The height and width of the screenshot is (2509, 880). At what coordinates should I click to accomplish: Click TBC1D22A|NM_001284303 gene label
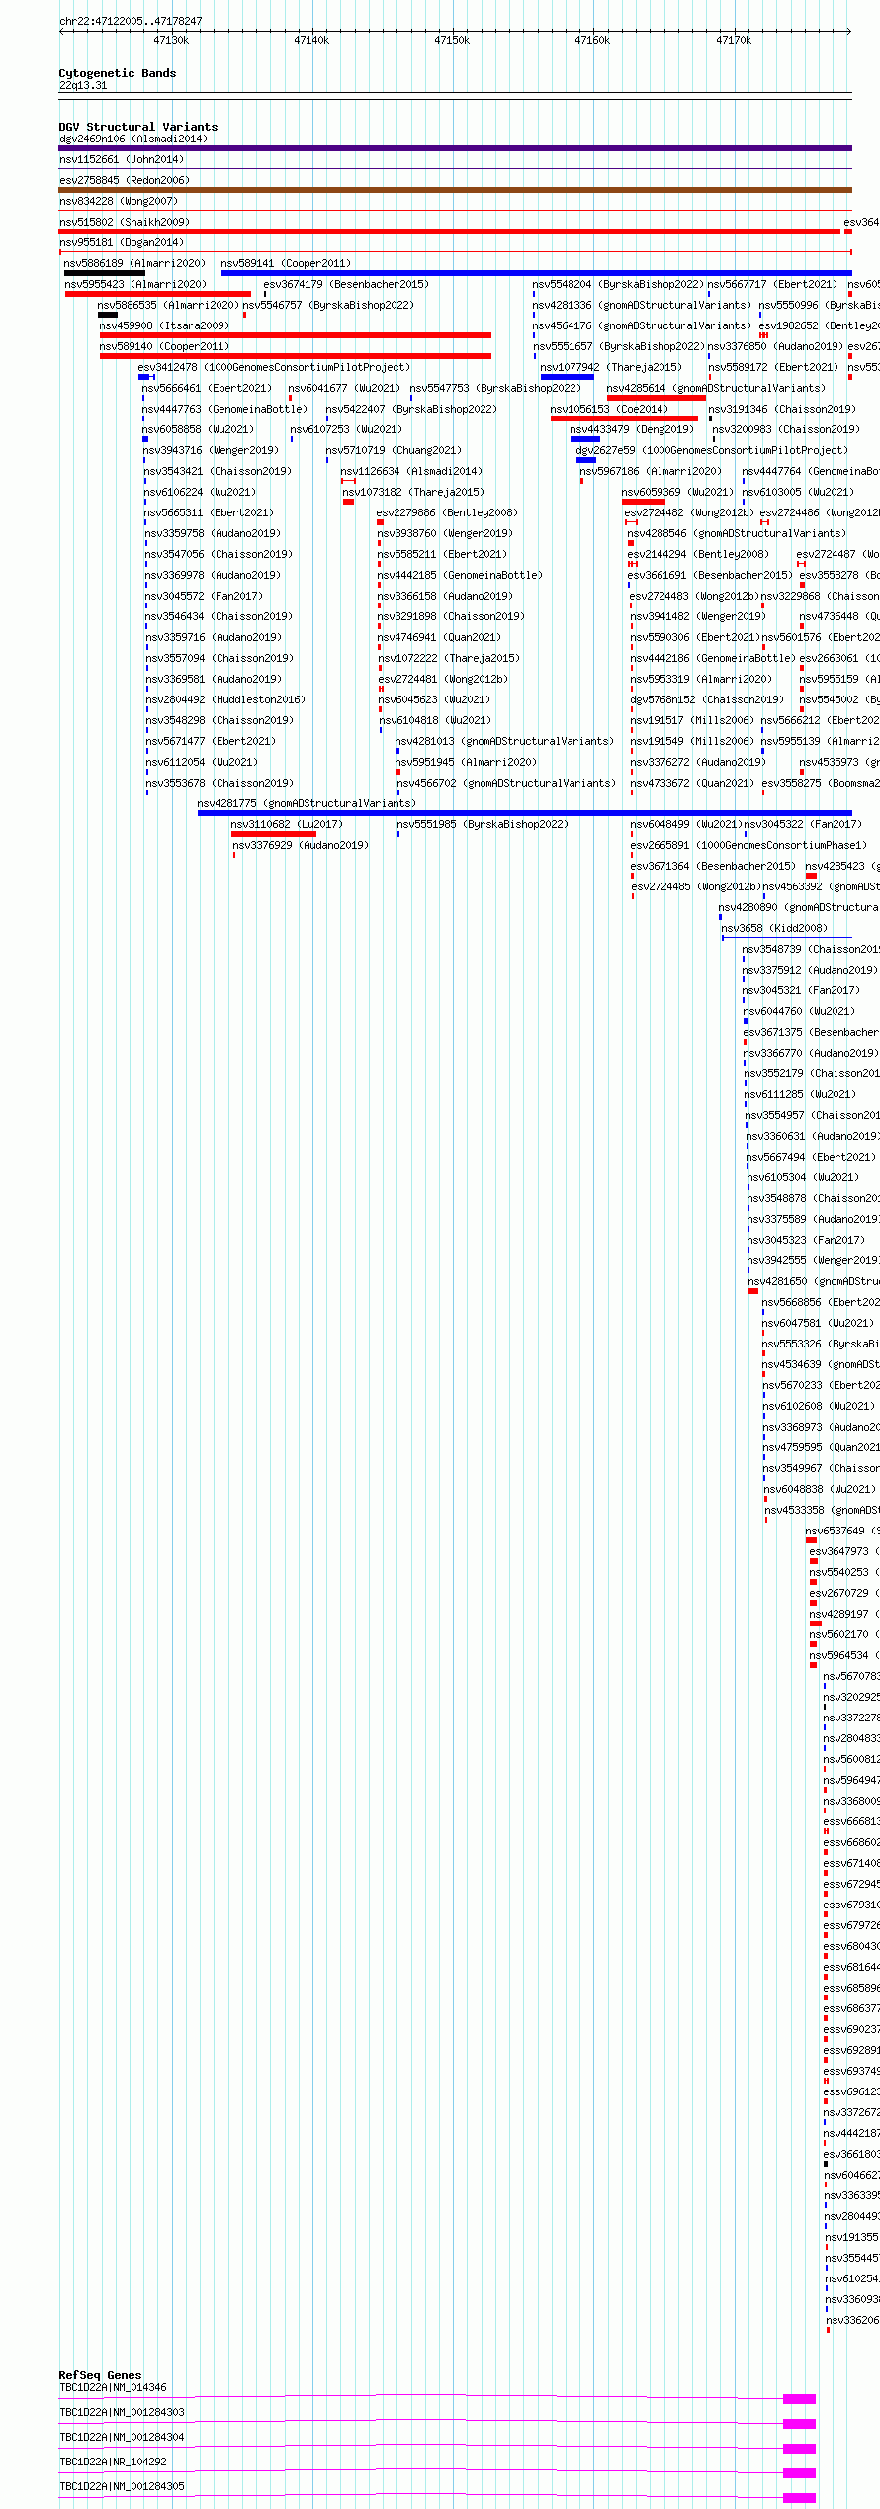click(x=123, y=2412)
